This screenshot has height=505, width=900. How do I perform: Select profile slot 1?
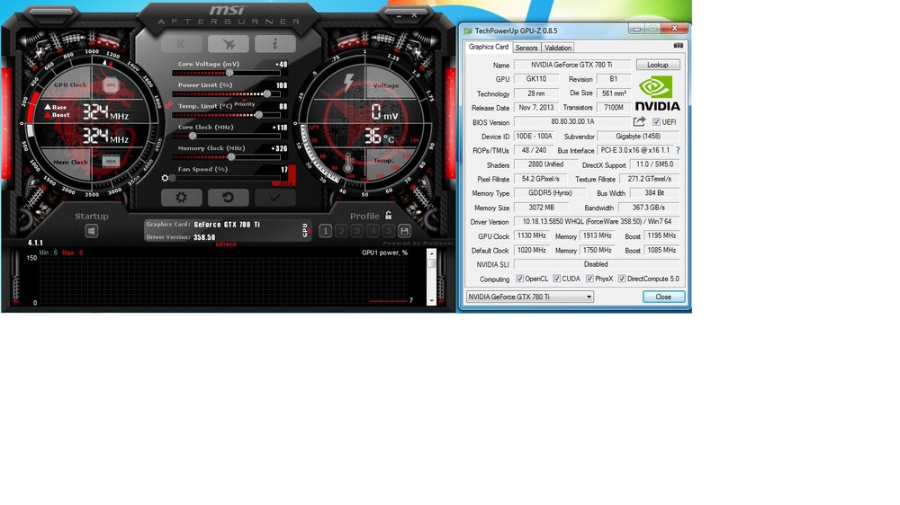[325, 230]
